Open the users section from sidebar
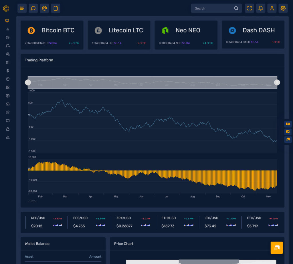Viewport: 293px width, 264px height. [x=8, y=54]
